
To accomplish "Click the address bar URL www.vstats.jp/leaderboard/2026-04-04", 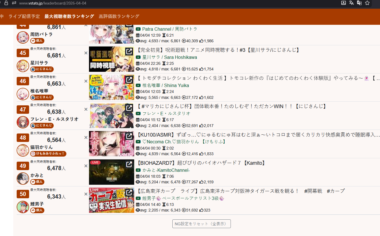I will click(x=53, y=3).
